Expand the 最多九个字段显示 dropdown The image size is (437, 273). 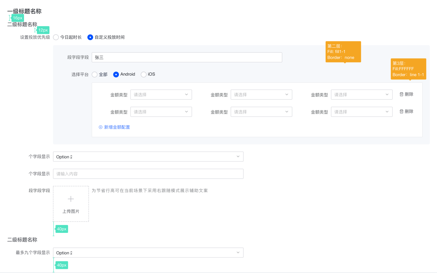[148, 253]
